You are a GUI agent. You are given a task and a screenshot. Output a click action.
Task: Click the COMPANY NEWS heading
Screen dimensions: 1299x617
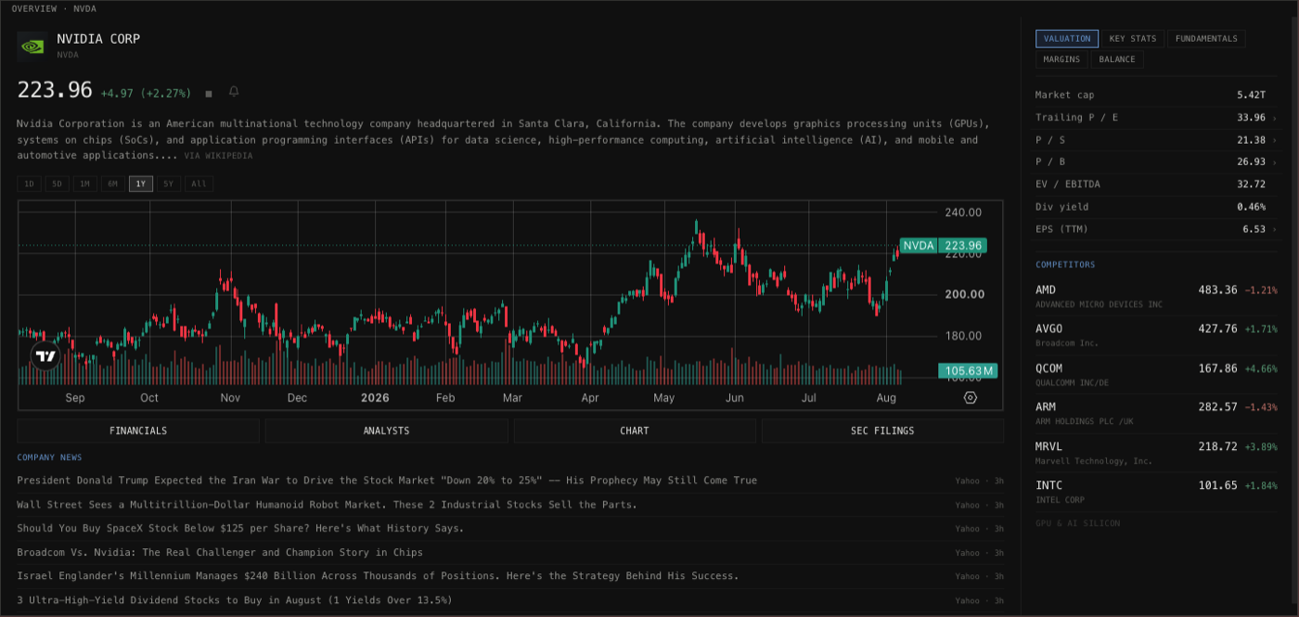(x=49, y=457)
